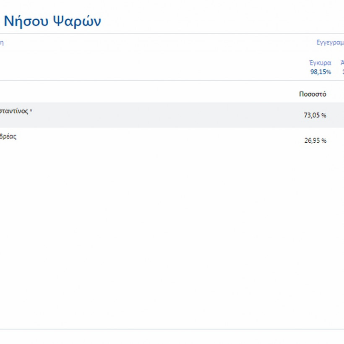Click the 98,15% valid votes value
Viewport: 344px width, 344px height.
[x=320, y=72]
